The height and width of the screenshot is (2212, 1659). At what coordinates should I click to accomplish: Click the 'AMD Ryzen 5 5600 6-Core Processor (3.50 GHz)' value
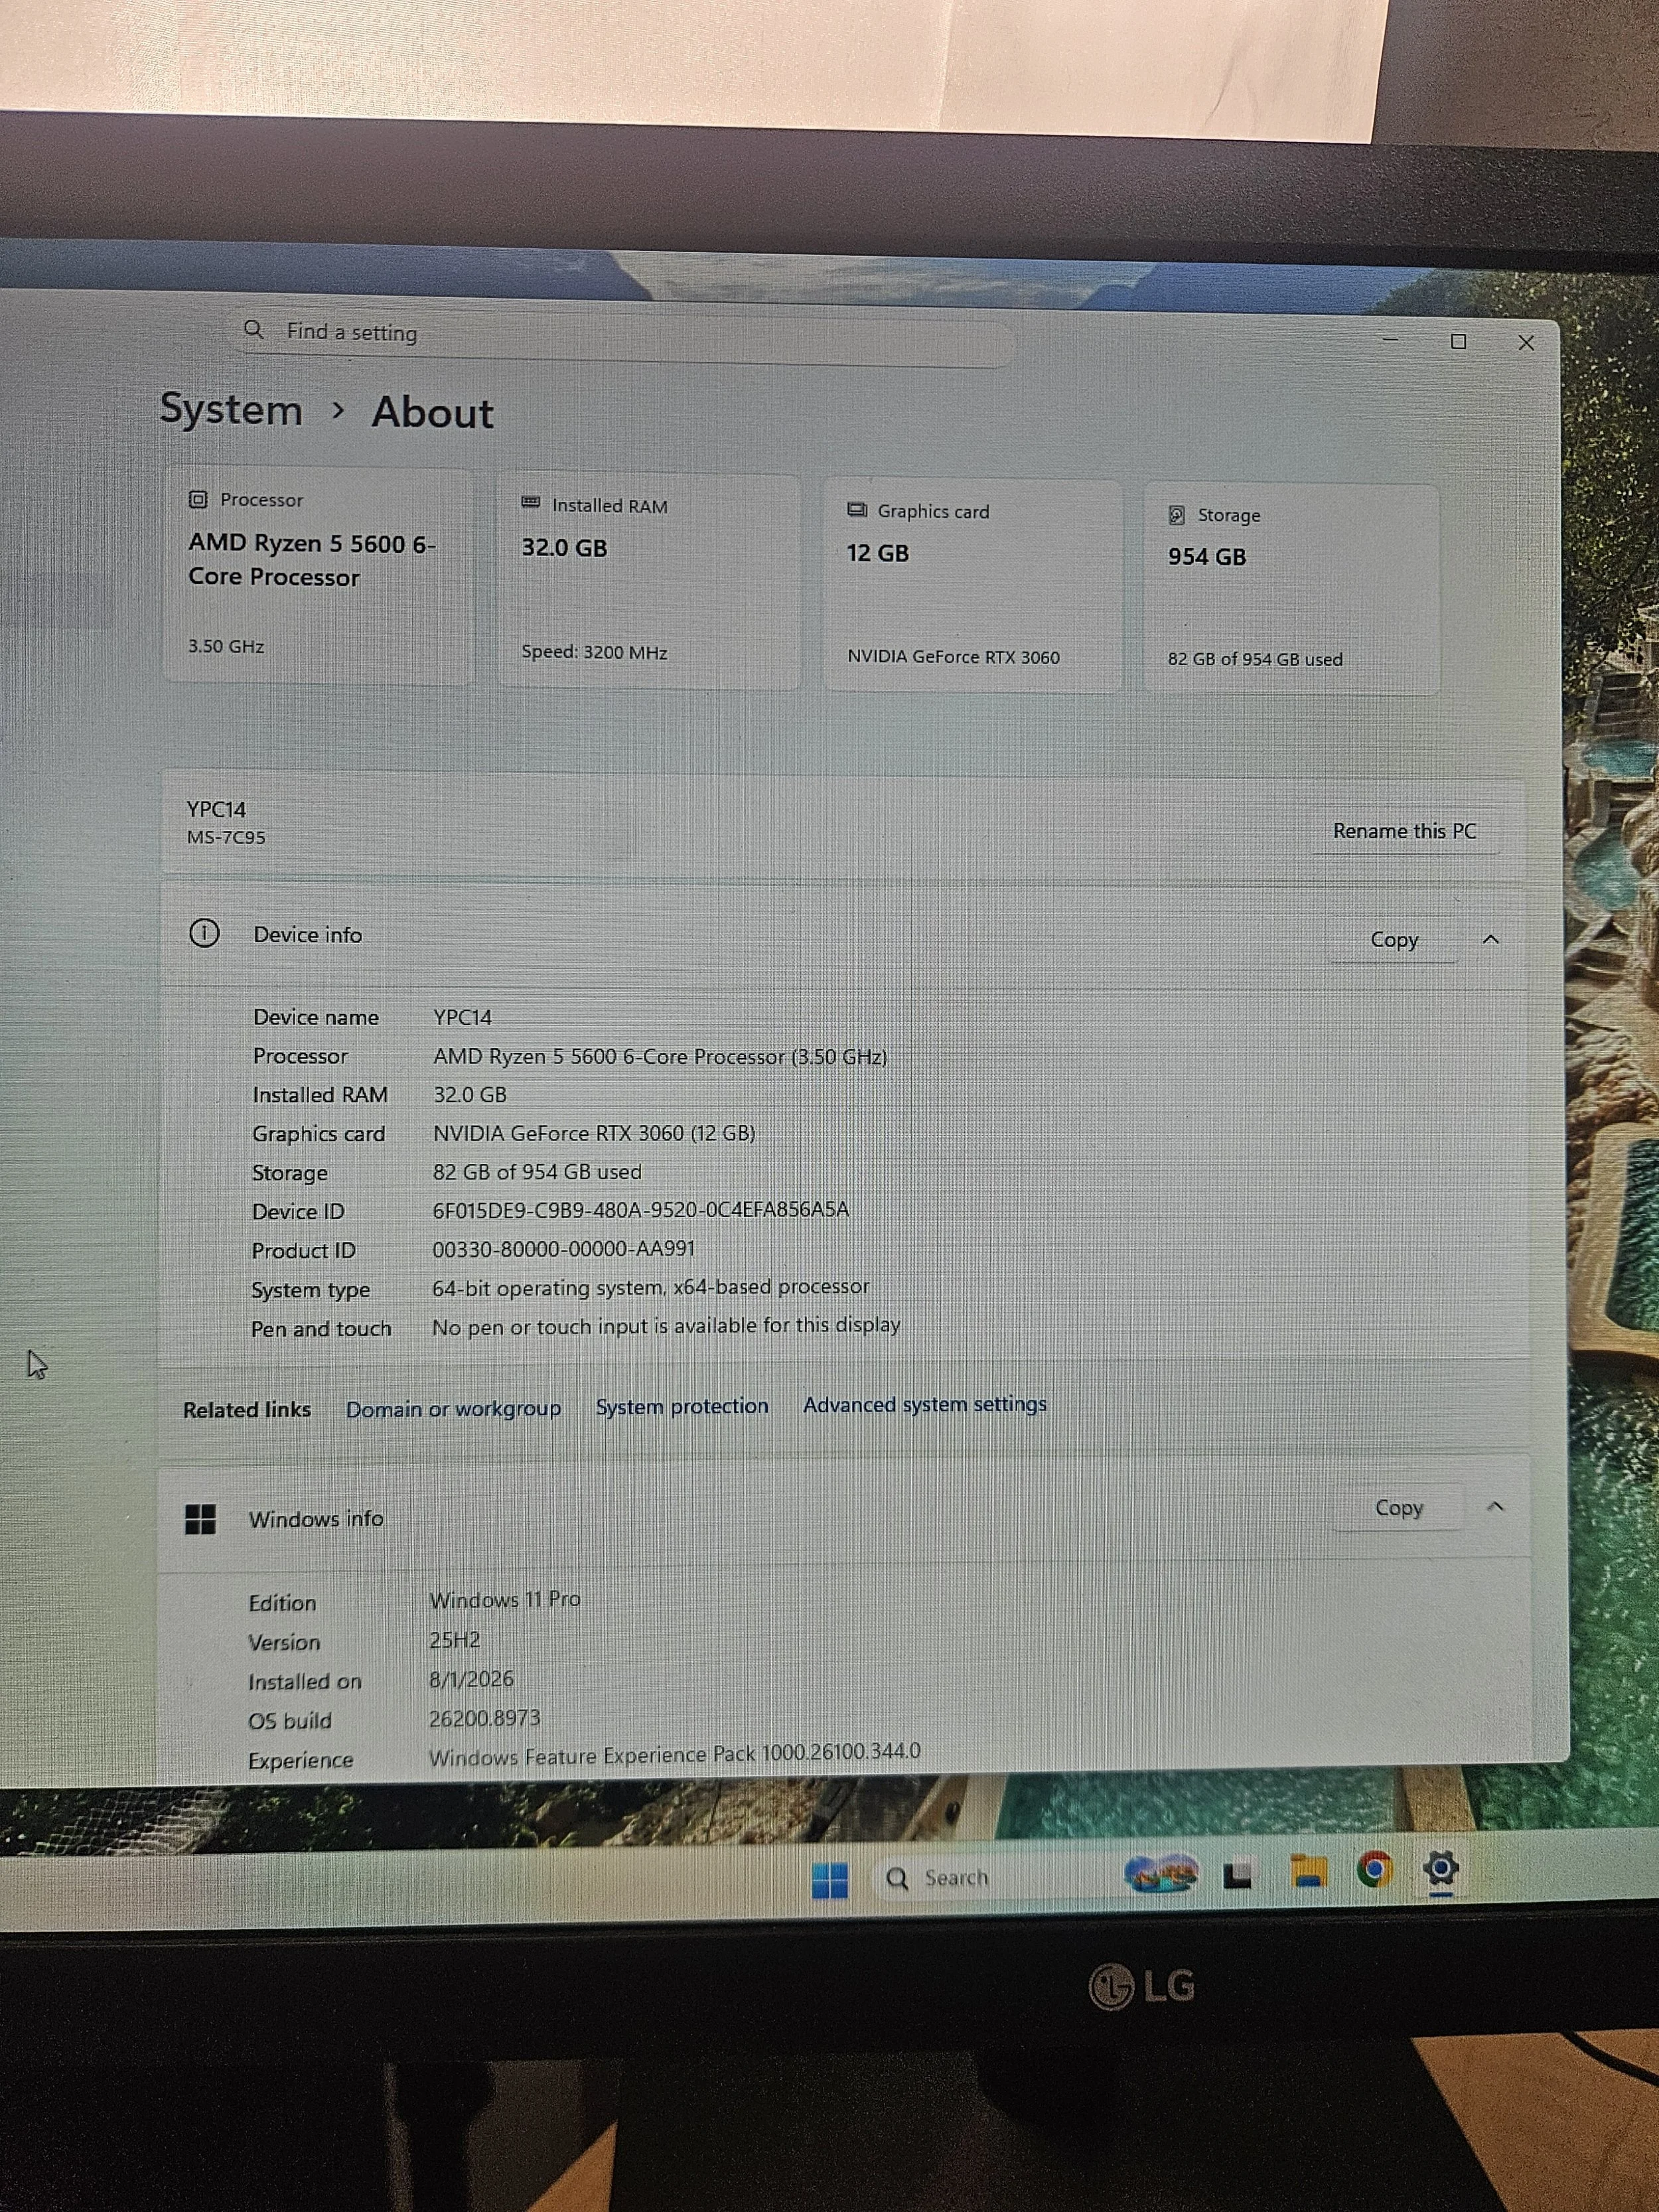point(660,1056)
